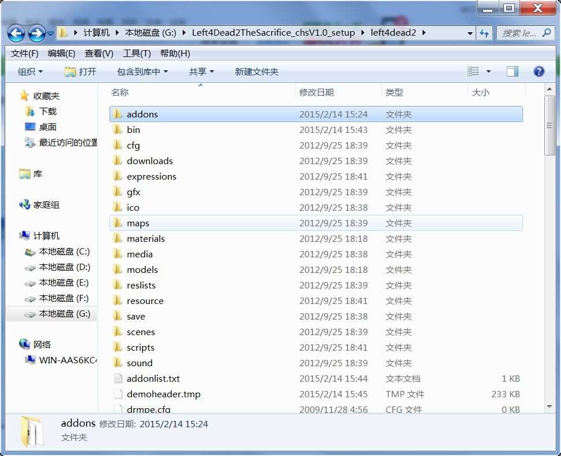Open help with the question mark icon
This screenshot has width=561, height=456.
(x=539, y=71)
